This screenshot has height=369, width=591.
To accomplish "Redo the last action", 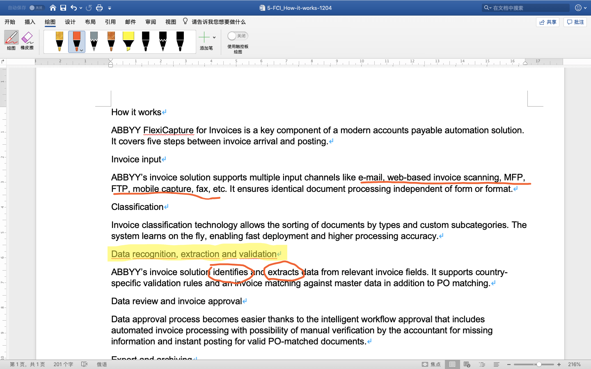I will coord(89,8).
